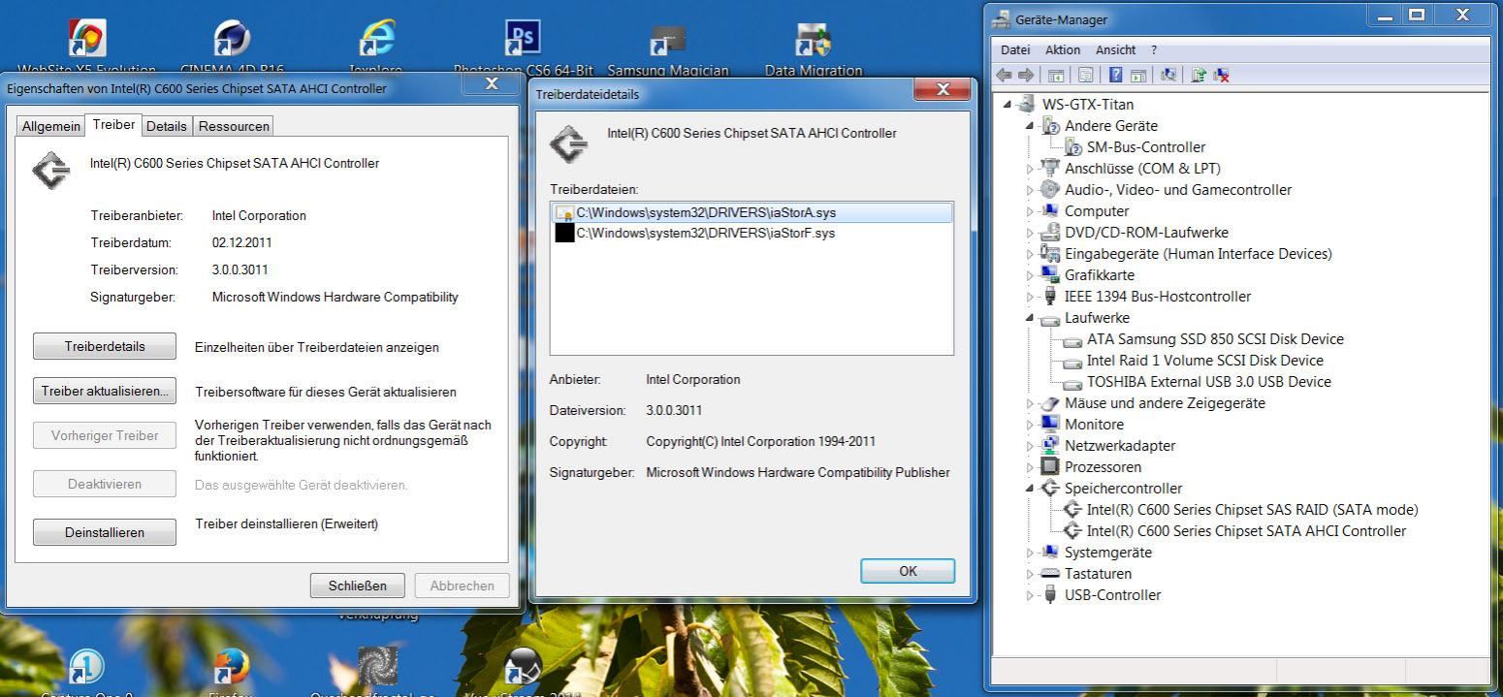Screen dimensions: 1503x697
Task: Select the iaStorA.sys driver file entry
Action: (752, 212)
